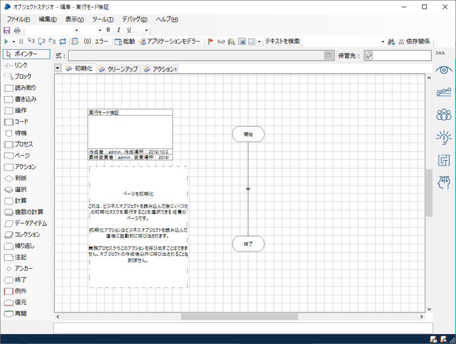The width and height of the screenshot is (456, 344).
Task: Select the データアイテム stage tool
Action: [x=26, y=223]
